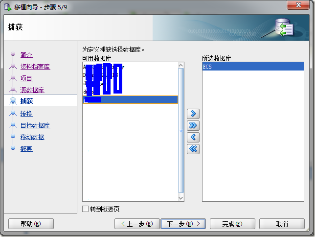Jump to the 转换 step
The height and width of the screenshot is (237, 315).
click(26, 114)
